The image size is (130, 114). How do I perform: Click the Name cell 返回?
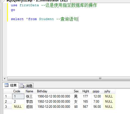click(x=30, y=107)
